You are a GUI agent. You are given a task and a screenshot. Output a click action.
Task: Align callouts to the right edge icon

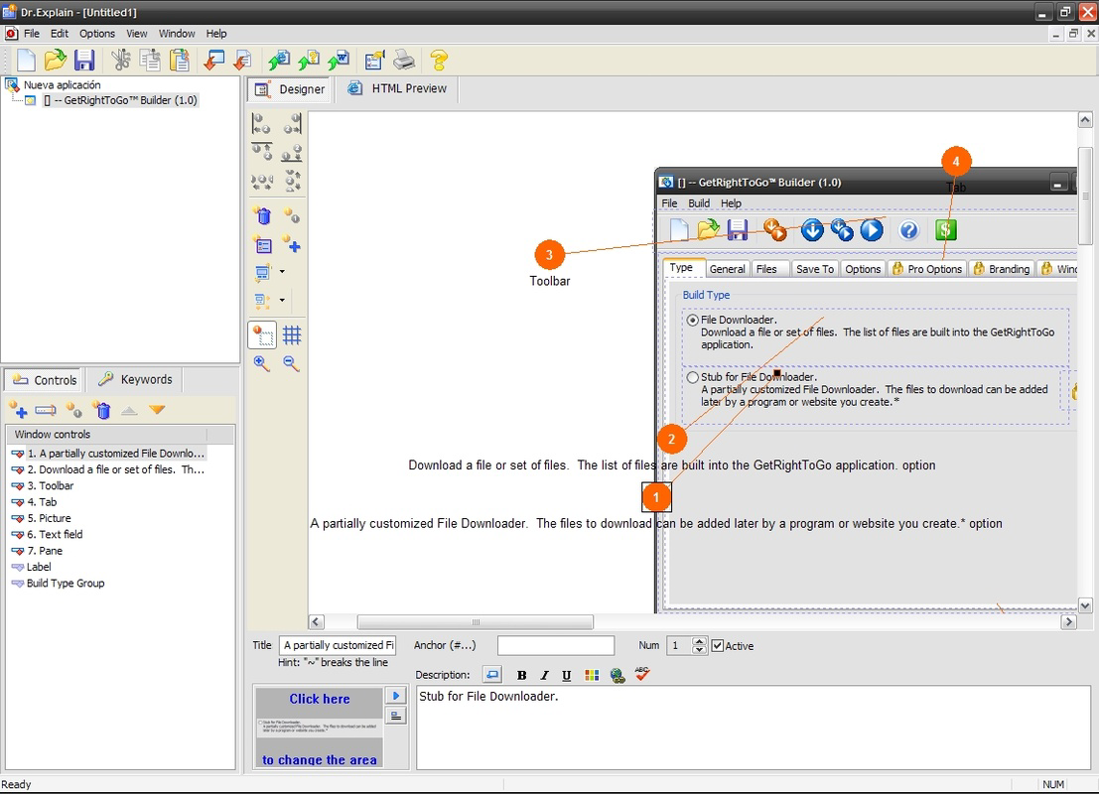click(x=292, y=124)
